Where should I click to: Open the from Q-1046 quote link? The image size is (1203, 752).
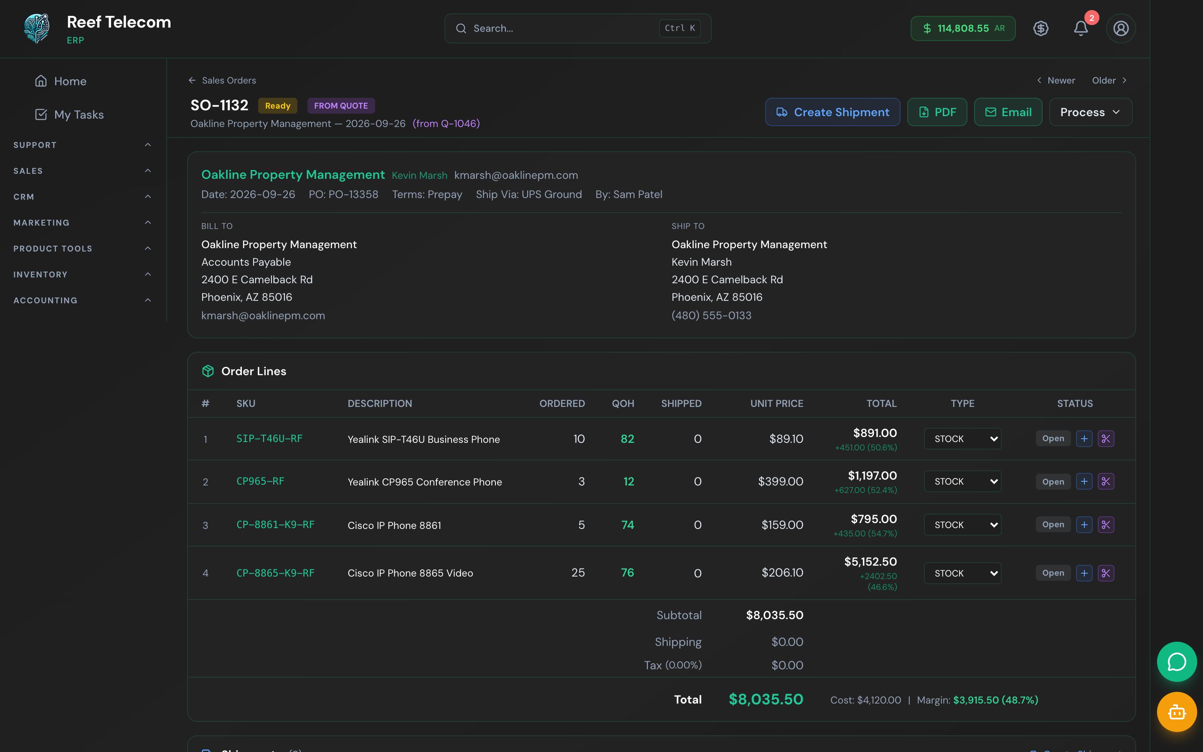(446, 123)
